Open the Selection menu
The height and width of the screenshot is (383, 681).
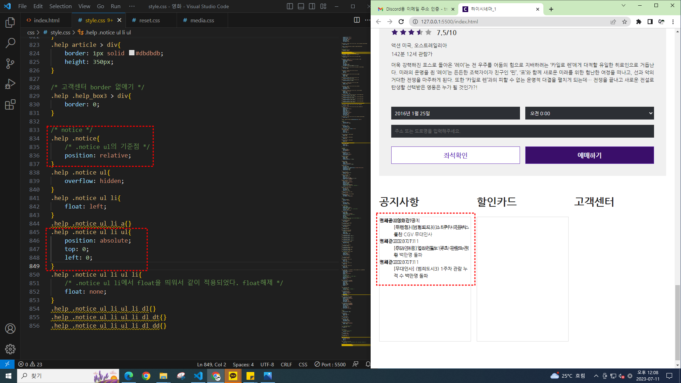(x=60, y=6)
